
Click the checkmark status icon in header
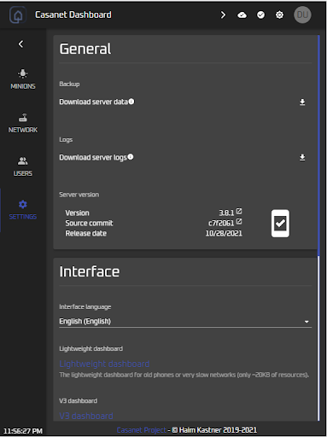coord(260,15)
